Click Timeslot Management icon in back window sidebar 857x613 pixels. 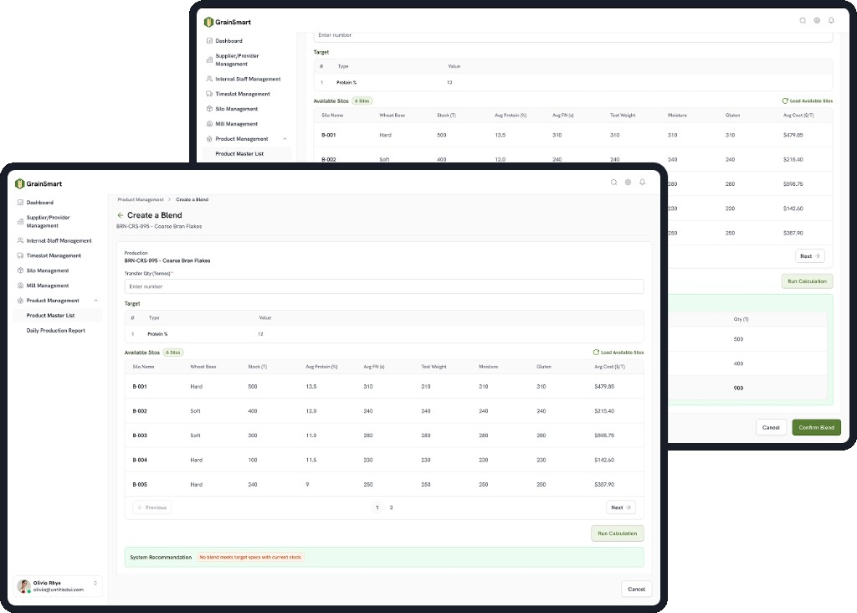click(x=209, y=94)
